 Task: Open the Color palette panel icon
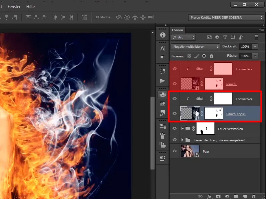coord(163,94)
